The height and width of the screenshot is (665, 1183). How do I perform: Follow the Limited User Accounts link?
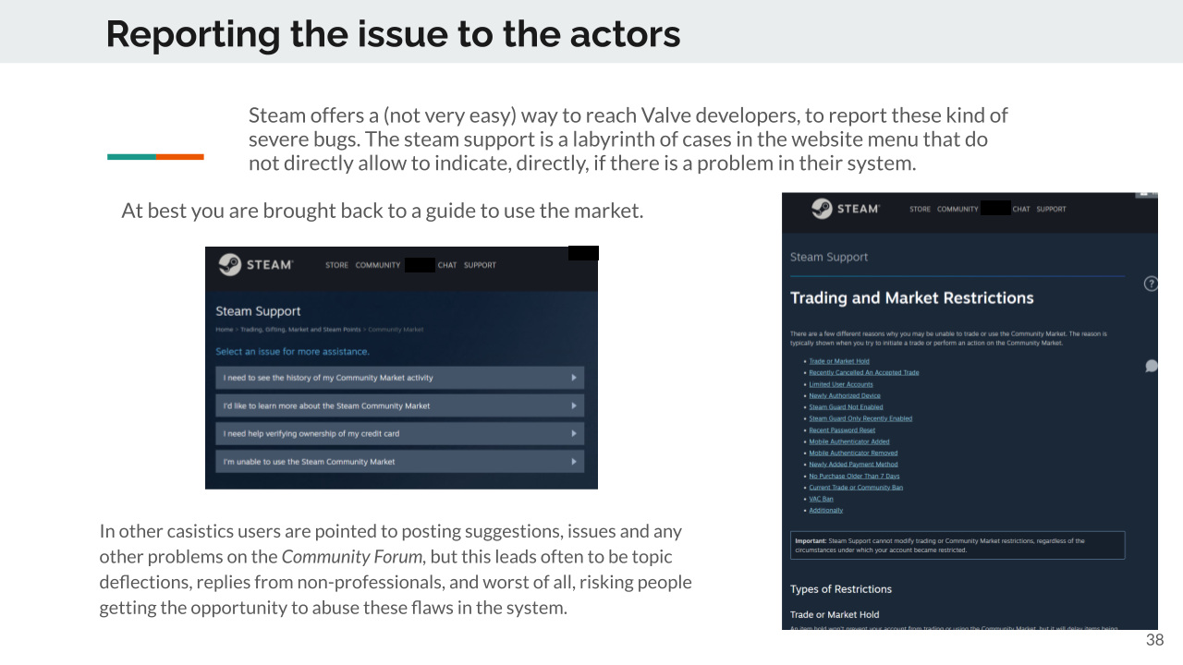841,384
